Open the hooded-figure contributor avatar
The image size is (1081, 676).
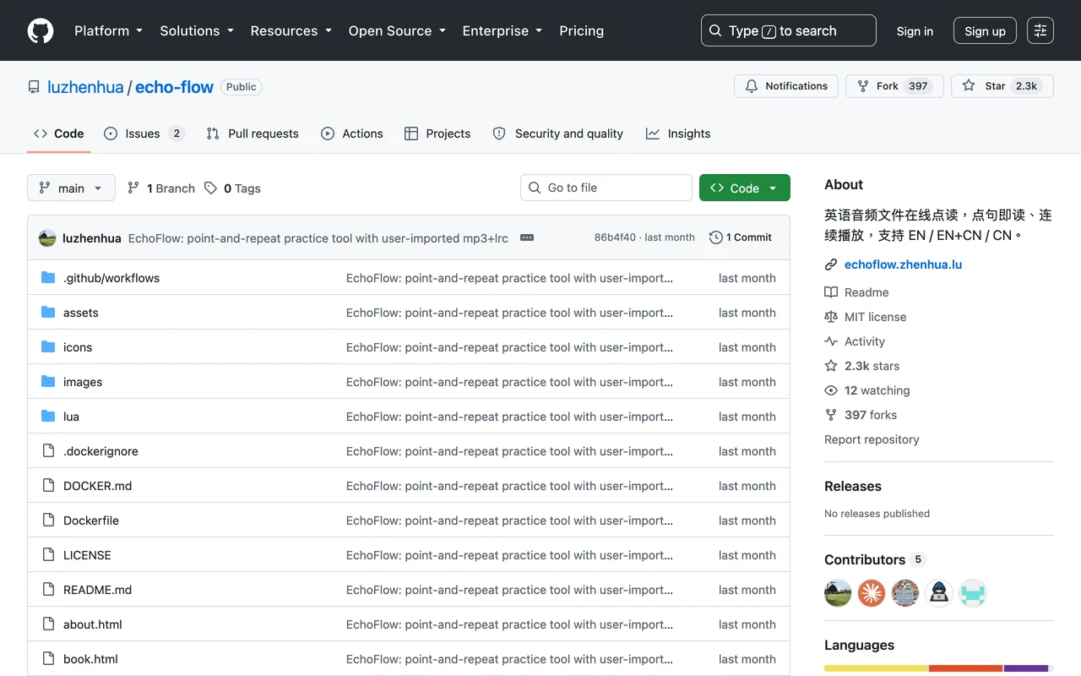tap(939, 593)
